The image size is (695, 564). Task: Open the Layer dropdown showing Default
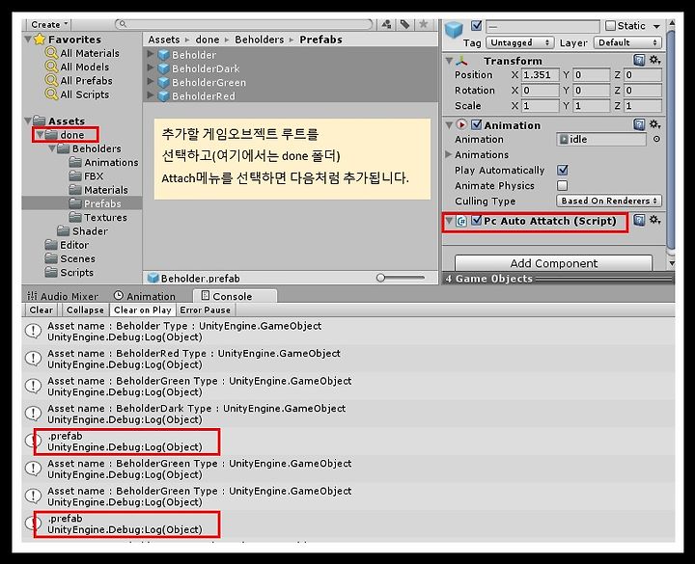[x=627, y=42]
